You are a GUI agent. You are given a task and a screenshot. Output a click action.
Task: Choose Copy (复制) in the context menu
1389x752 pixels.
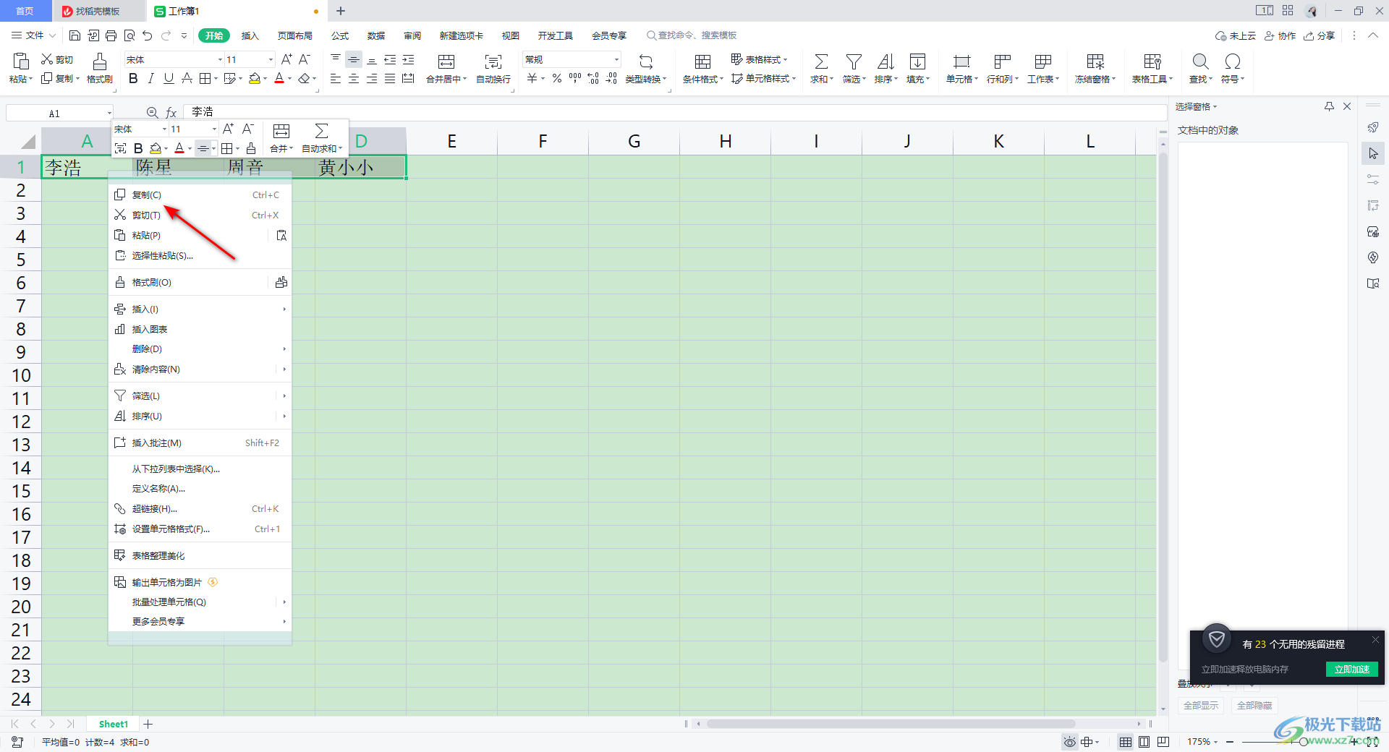(200, 195)
